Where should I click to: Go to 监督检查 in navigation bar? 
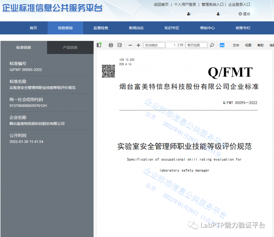(101, 28)
